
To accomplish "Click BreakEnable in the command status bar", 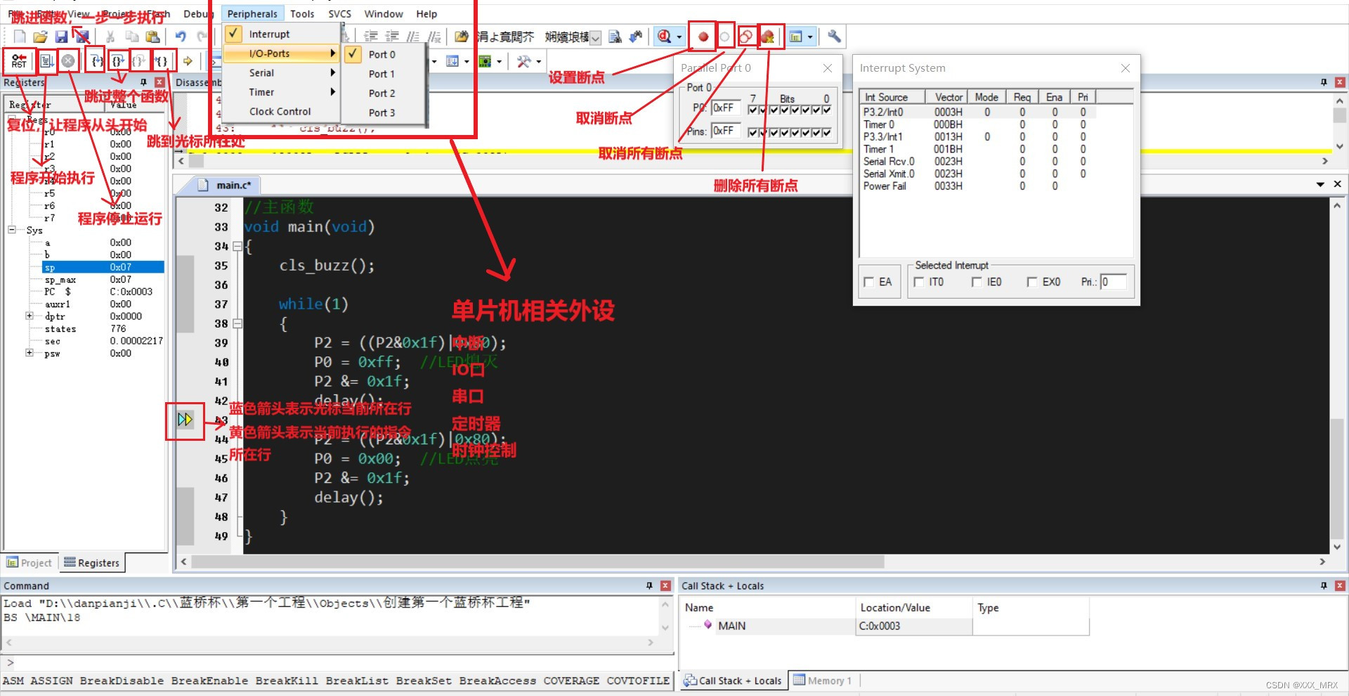I will [x=209, y=681].
